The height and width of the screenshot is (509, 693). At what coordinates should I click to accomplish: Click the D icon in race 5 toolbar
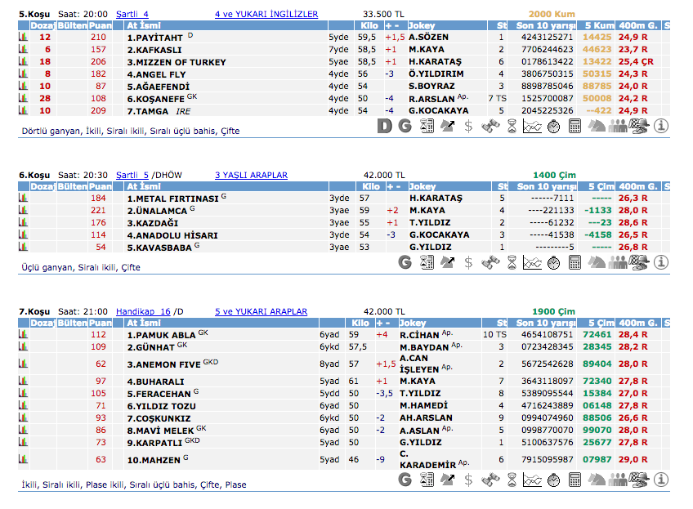(x=386, y=126)
